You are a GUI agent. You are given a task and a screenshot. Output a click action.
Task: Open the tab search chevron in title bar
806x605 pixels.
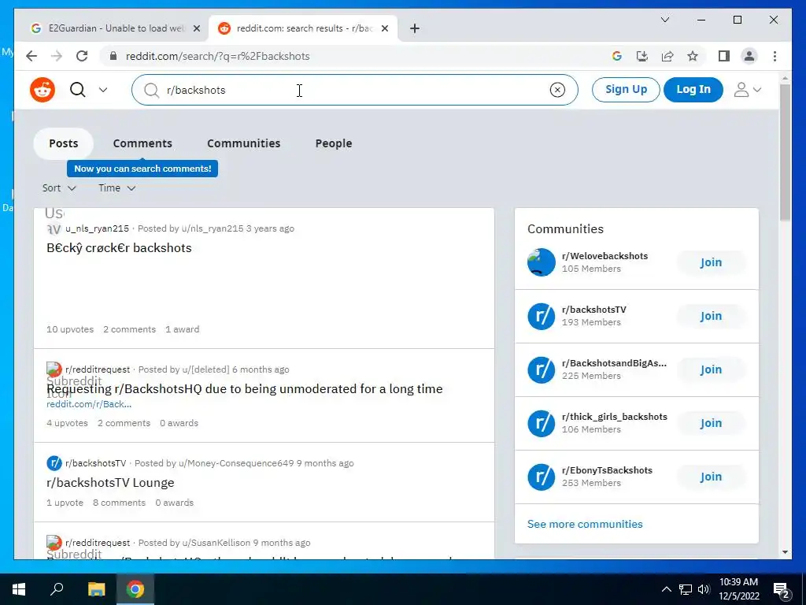pos(664,20)
